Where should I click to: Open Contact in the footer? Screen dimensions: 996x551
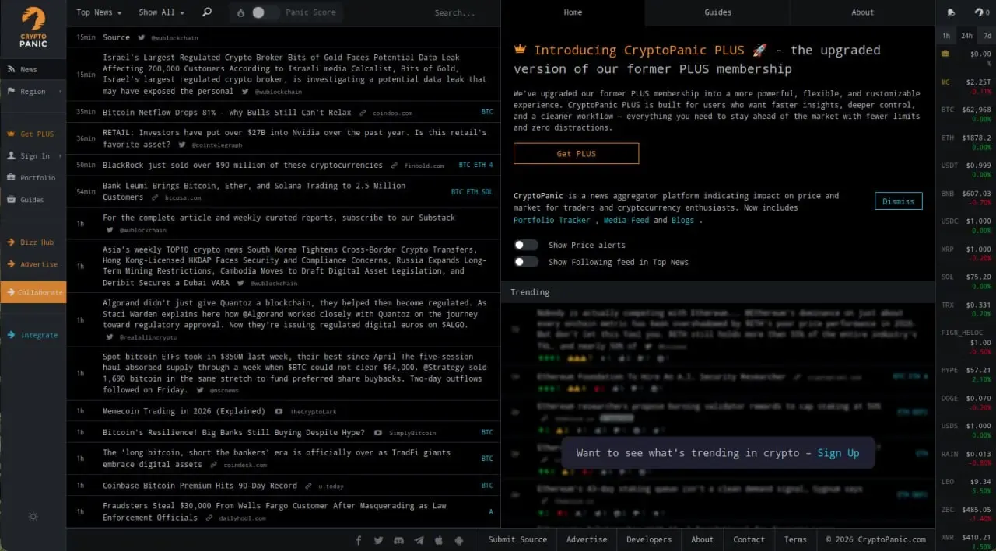(x=749, y=539)
